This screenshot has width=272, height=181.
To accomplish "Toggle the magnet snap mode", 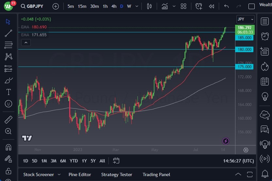I will click(x=8, y=147).
